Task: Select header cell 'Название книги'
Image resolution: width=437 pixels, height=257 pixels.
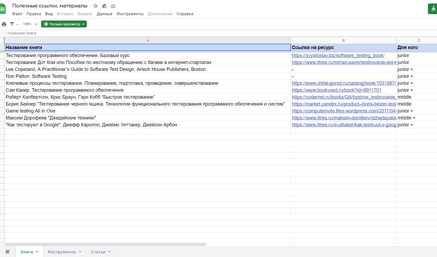Action: (148, 47)
